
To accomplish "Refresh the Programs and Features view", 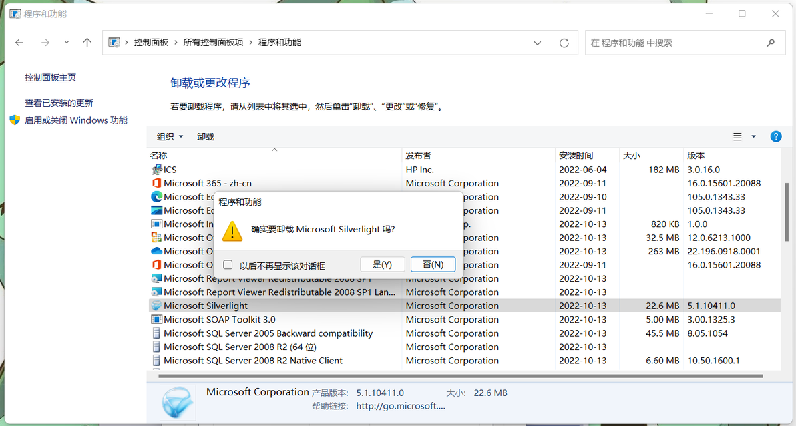I will 564,43.
